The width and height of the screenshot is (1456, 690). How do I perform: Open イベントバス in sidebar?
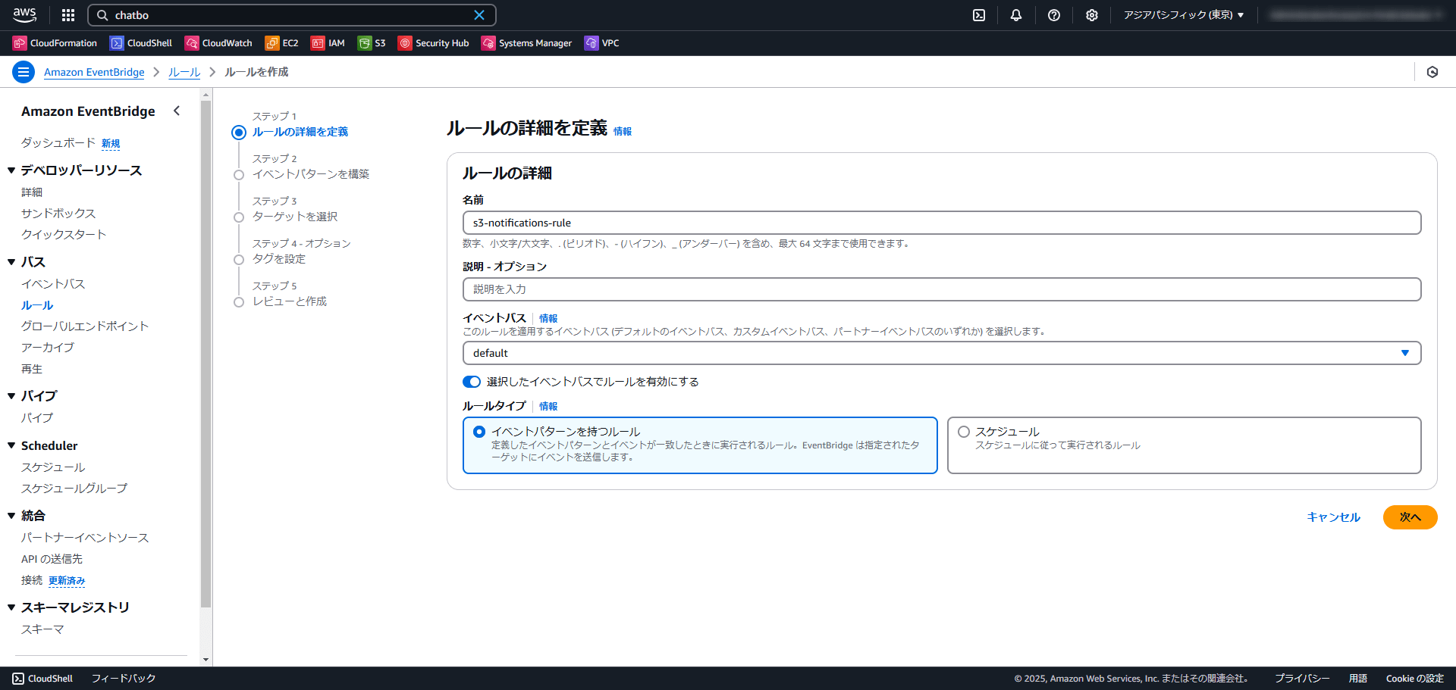click(x=53, y=284)
